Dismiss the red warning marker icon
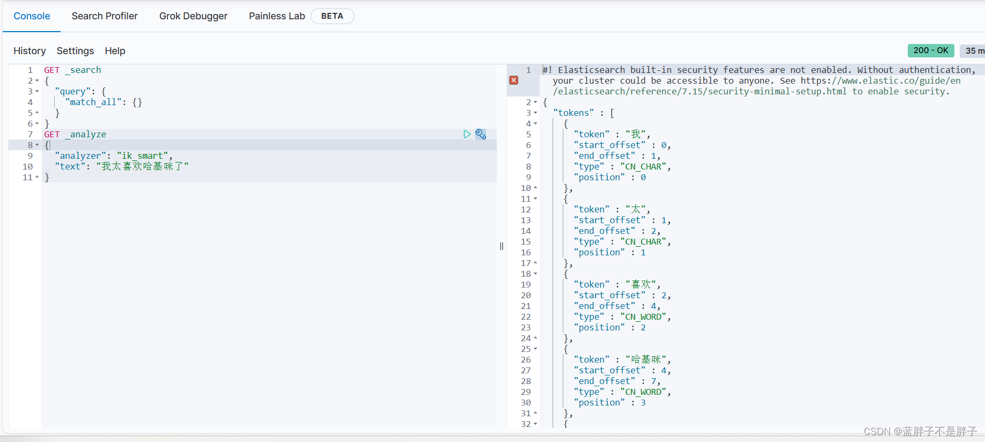This screenshot has height=442, width=985. 514,80
